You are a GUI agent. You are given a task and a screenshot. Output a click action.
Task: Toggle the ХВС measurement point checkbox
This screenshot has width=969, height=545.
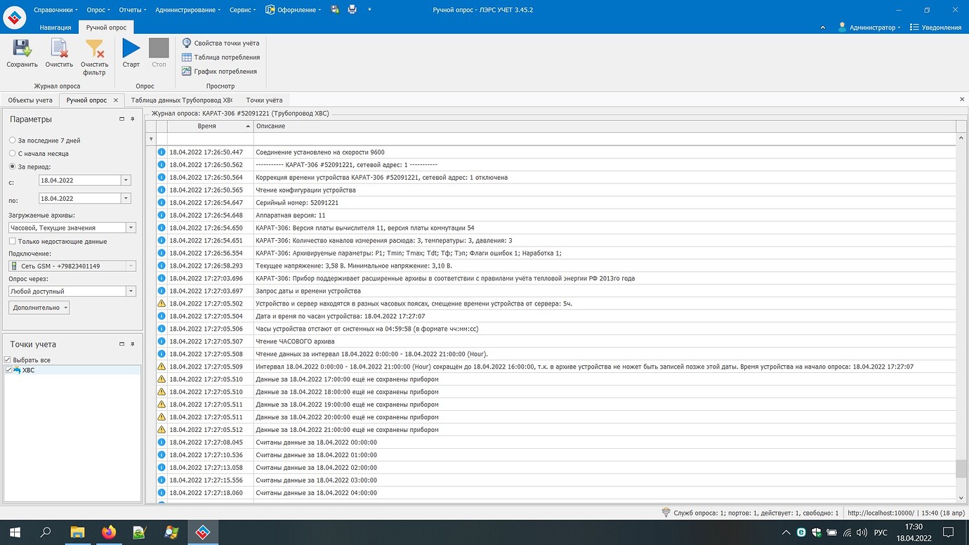8,370
